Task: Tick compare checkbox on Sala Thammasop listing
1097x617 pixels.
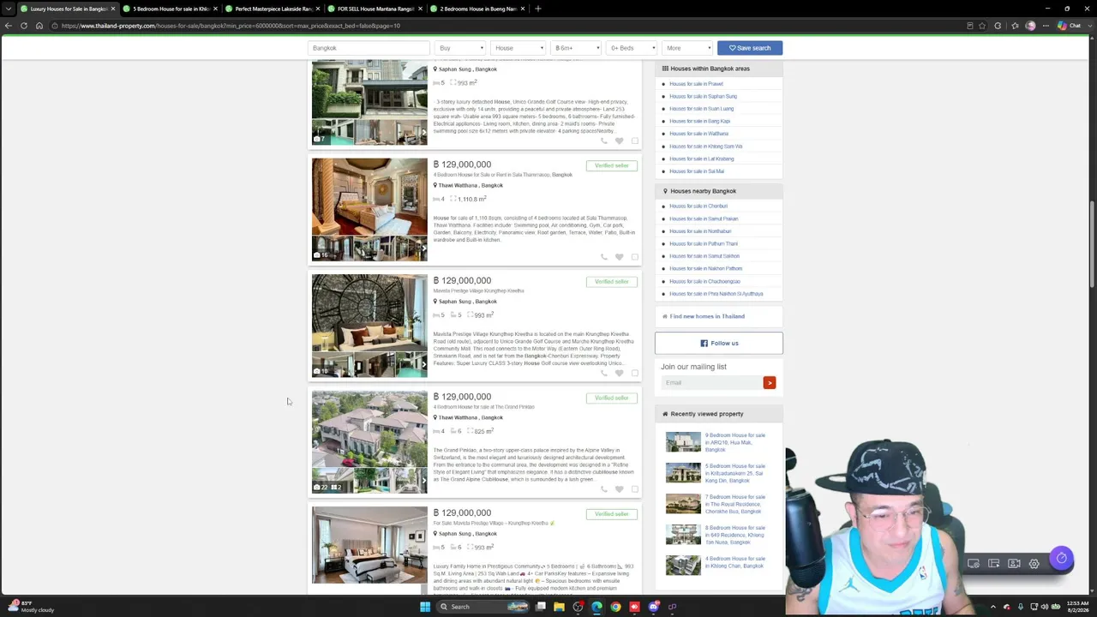Action: pos(635,257)
